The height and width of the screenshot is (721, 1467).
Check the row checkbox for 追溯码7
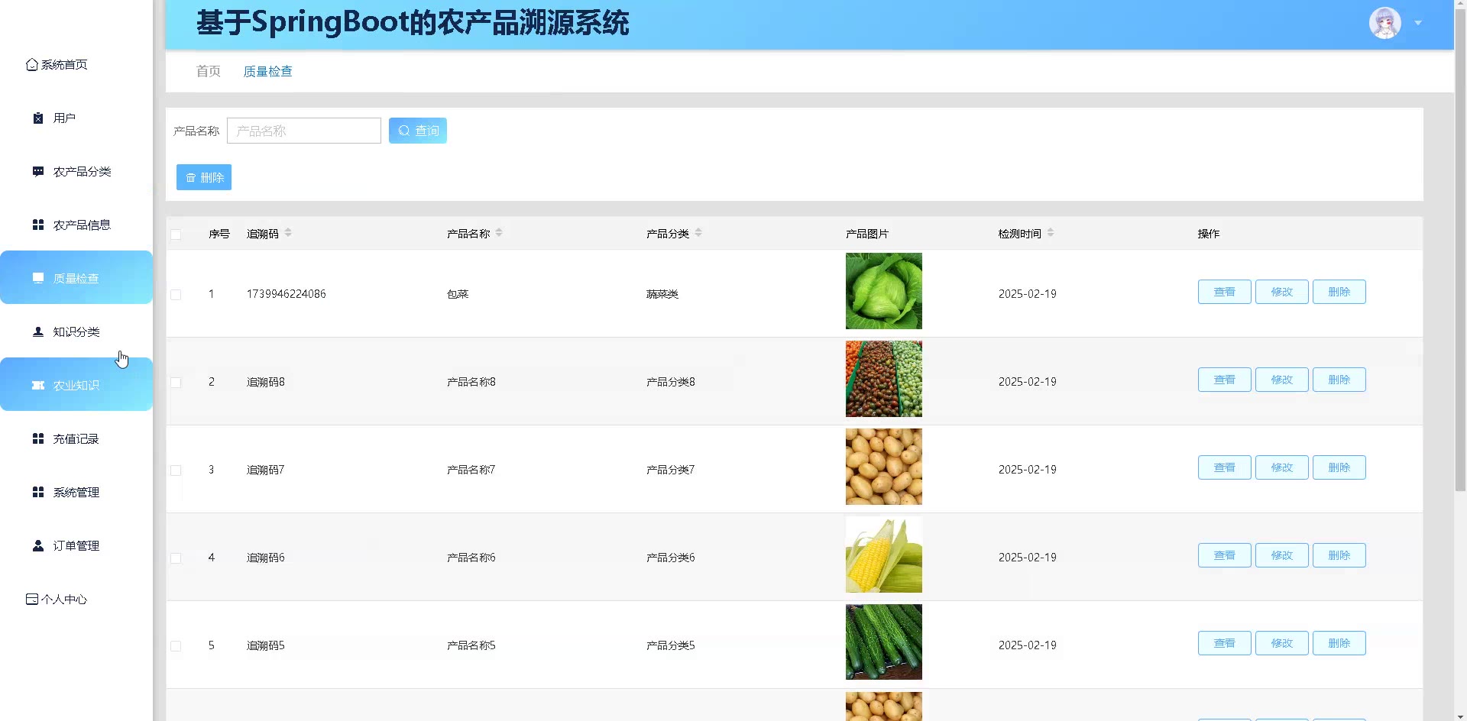pyautogui.click(x=176, y=470)
